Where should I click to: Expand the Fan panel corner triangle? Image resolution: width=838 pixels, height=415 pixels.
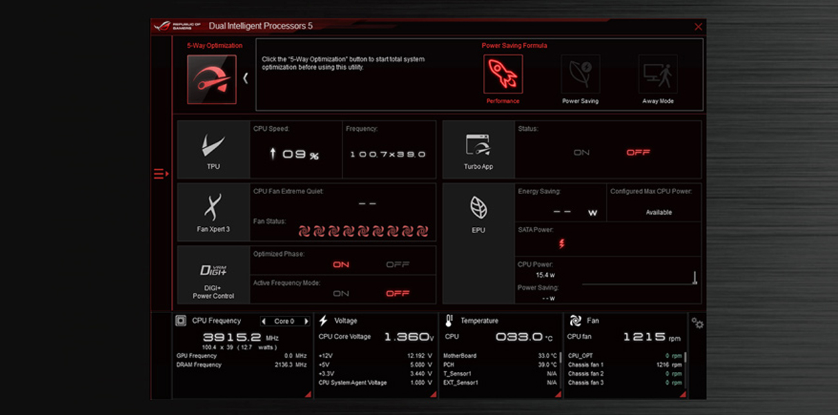(683, 394)
